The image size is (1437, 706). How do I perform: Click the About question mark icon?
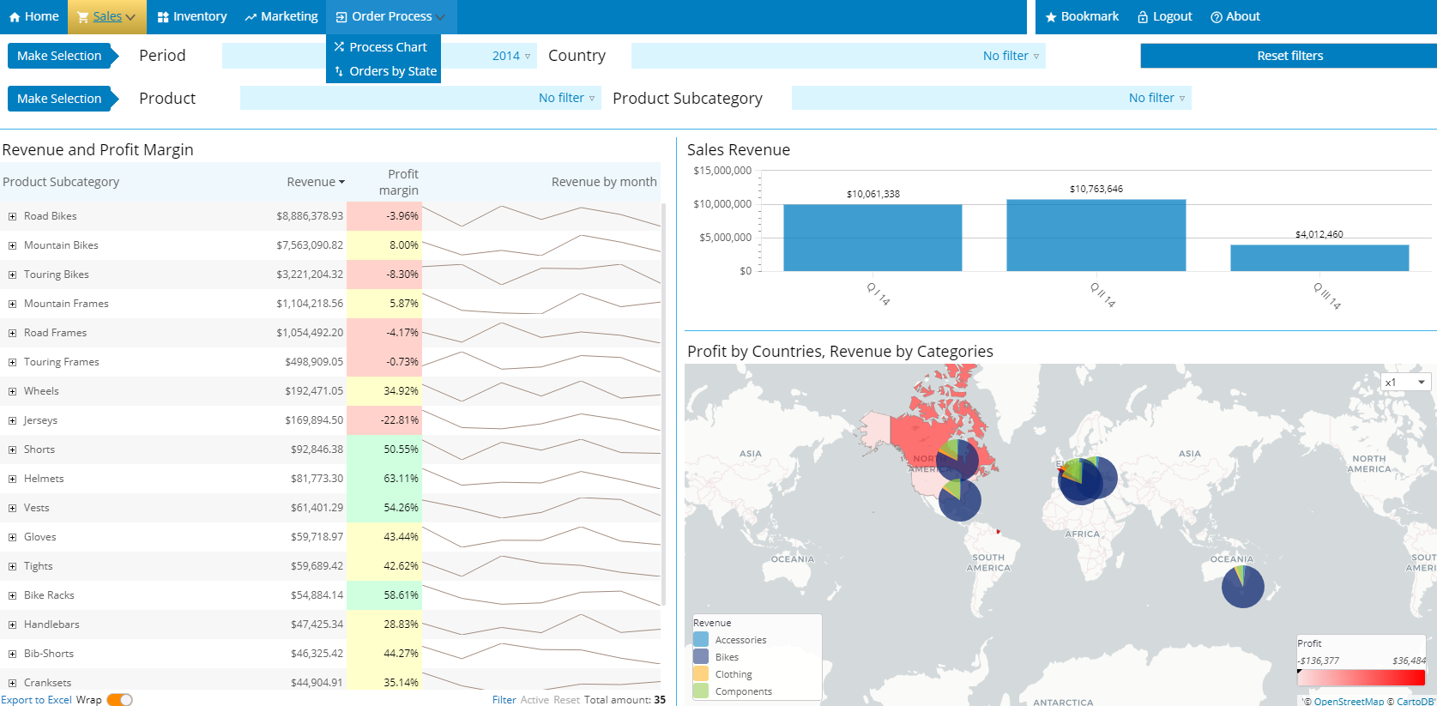[1216, 17]
